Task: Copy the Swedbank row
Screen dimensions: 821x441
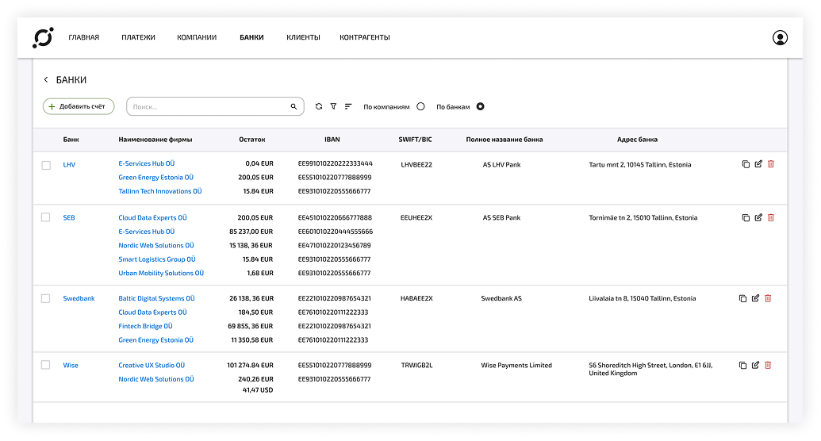Action: click(x=742, y=298)
